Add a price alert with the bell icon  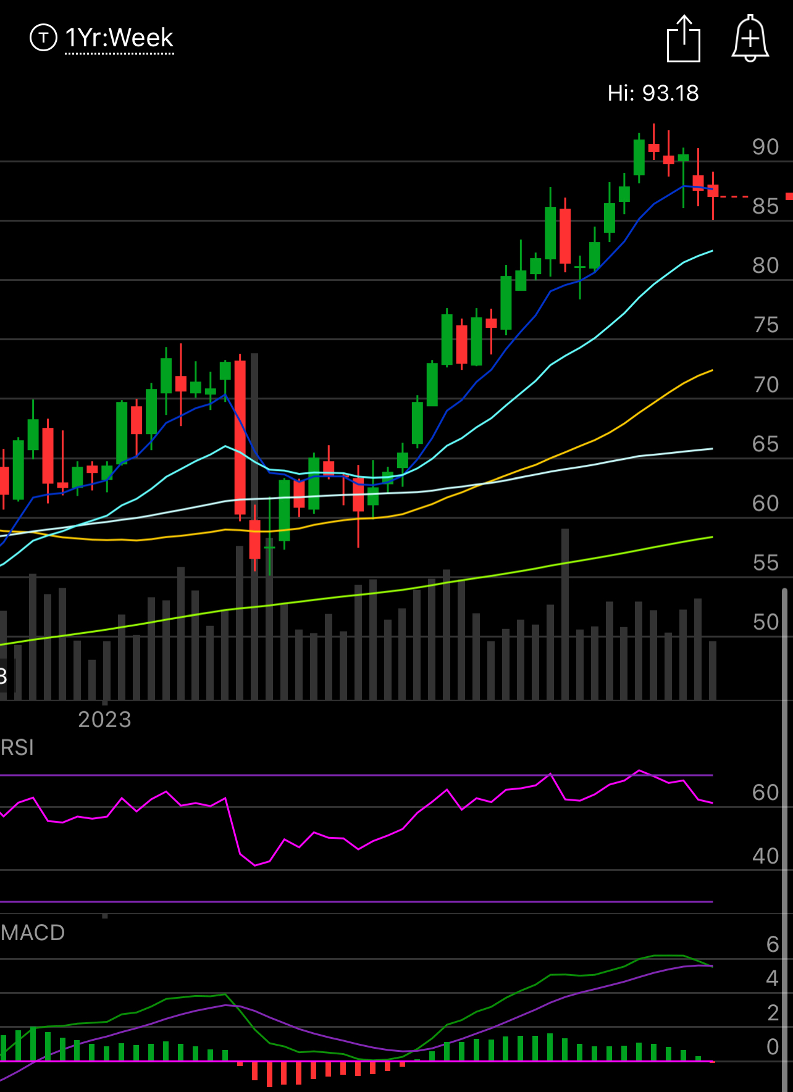tap(750, 38)
